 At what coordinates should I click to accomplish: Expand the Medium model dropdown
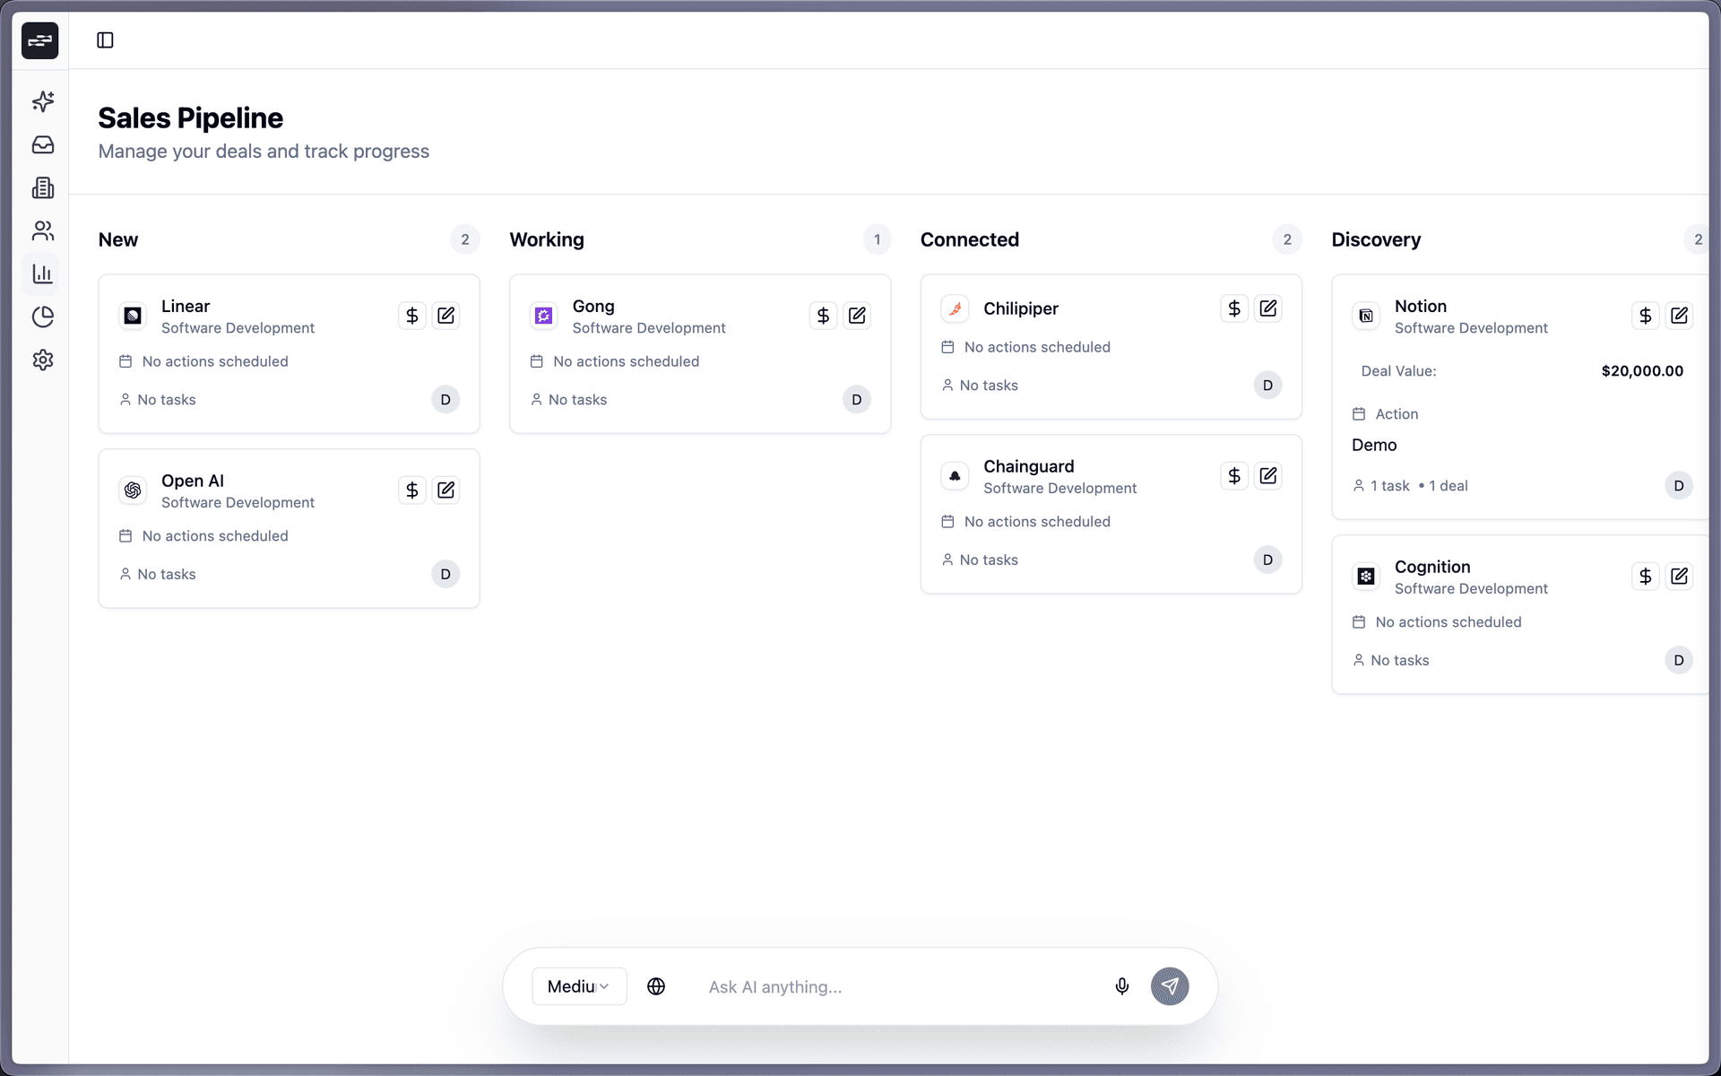[x=578, y=986]
